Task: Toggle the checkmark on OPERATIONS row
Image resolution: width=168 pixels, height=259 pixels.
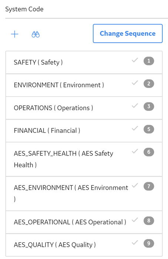Action: point(135,105)
